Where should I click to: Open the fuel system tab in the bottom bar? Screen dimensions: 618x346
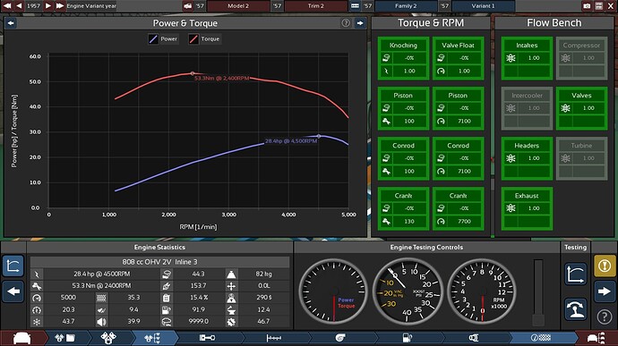tap(408, 338)
